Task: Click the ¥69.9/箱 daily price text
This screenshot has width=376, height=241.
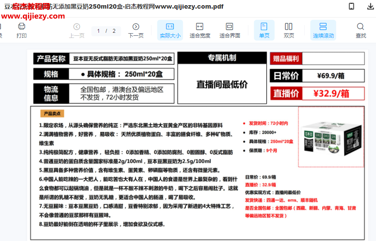Action: click(x=331, y=76)
